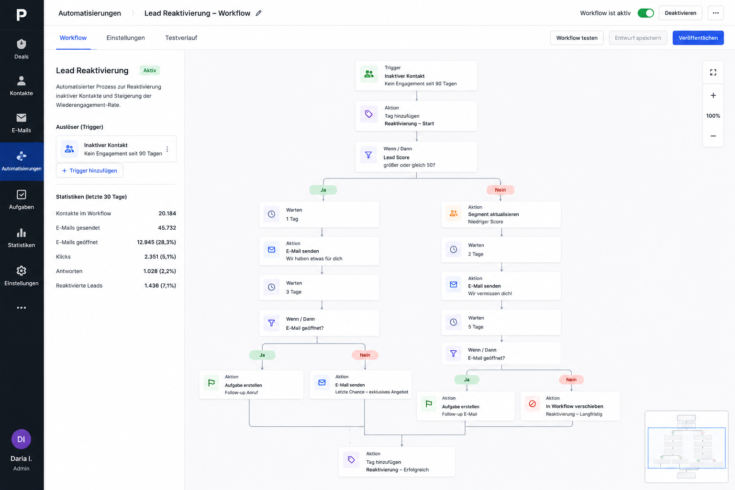This screenshot has height=490, width=735.
Task: Click Workflow testen button
Action: 577,38
